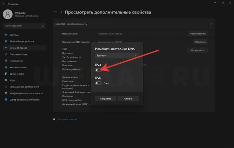Open Система settings category
Image resolution: width=234 pixels, height=148 pixels.
tap(24, 35)
